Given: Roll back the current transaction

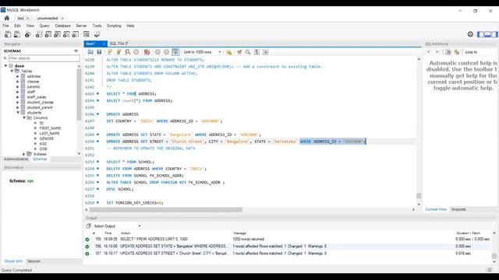Looking at the screenshot, I should click(166, 52).
